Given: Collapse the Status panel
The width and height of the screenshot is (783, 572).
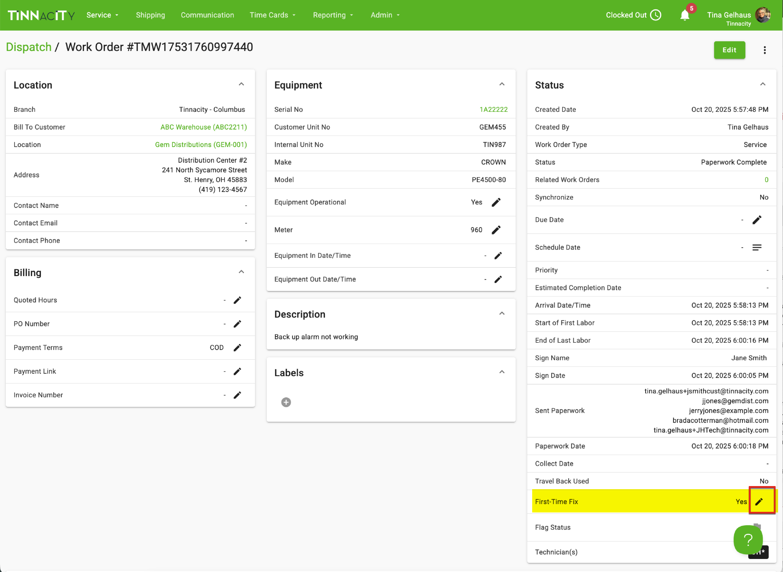Looking at the screenshot, I should (763, 84).
